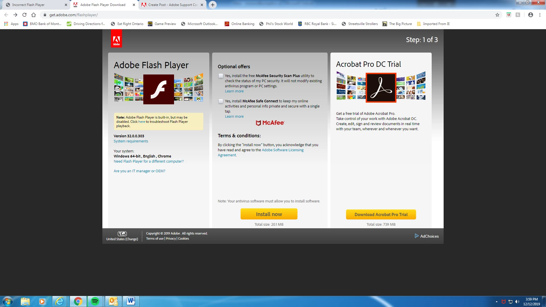Enable McAfee Safe Connect offer

(x=221, y=101)
